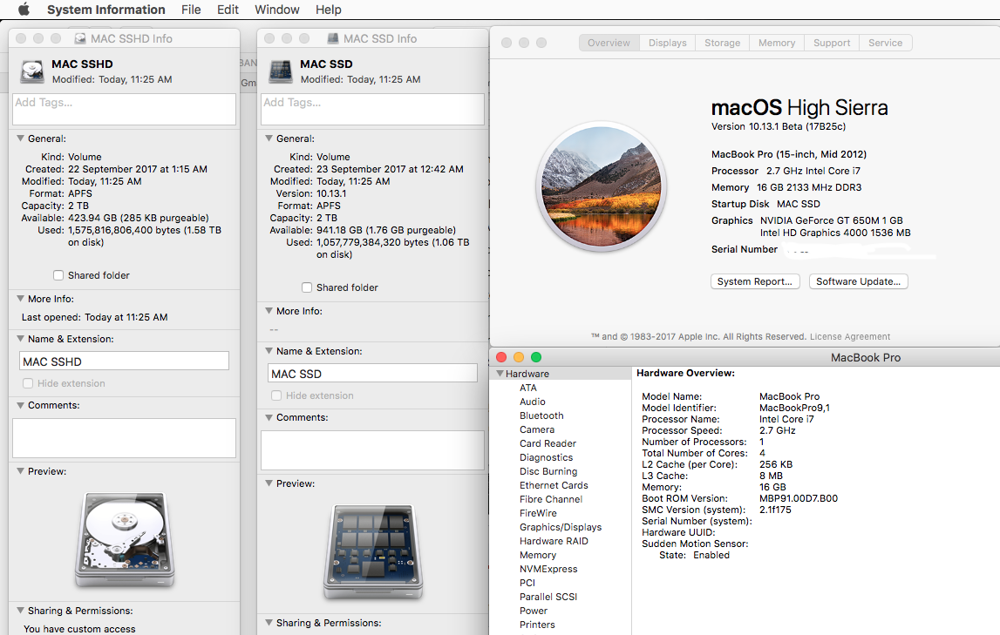Viewport: 1000px width, 635px height.
Task: Click the SSD preview image in MAC SSD Info
Action: click(x=373, y=551)
